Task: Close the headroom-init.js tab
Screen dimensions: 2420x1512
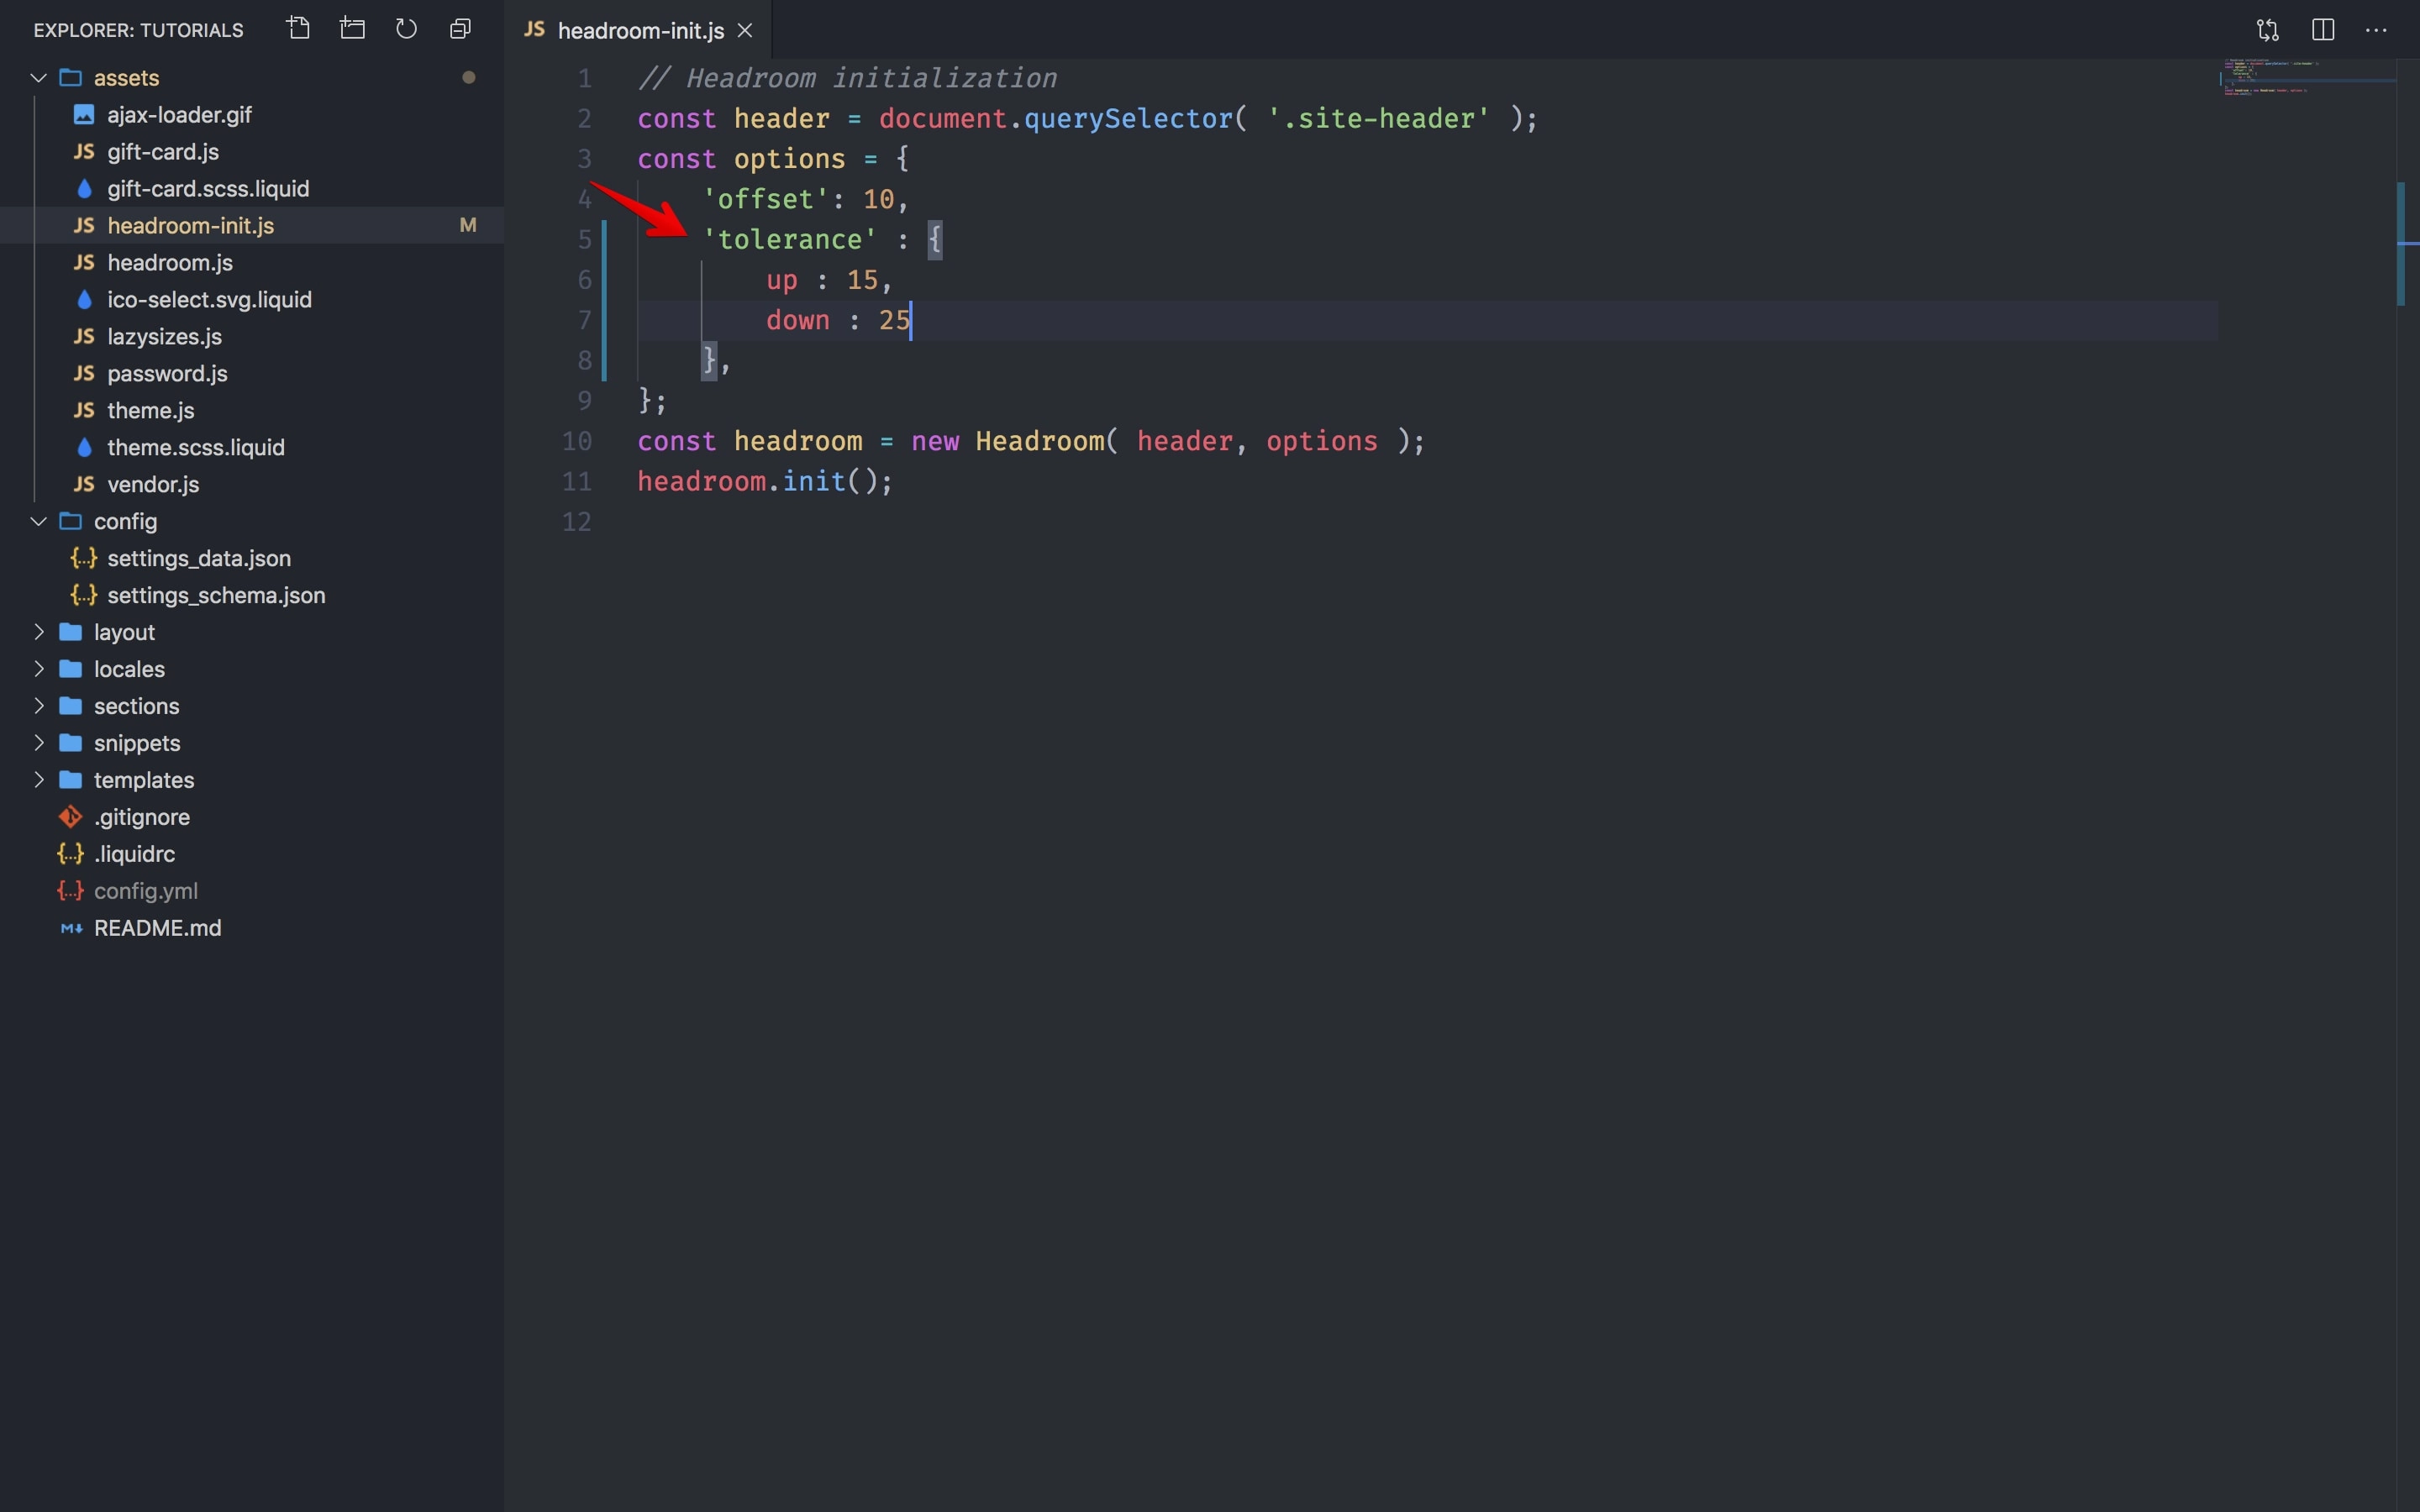Action: coord(745,31)
